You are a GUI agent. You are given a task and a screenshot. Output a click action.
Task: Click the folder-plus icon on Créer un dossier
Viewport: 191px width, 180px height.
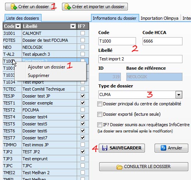[14, 7]
